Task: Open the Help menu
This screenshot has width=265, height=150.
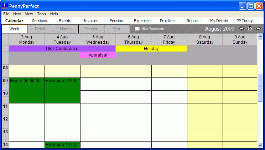Action: 54,14
